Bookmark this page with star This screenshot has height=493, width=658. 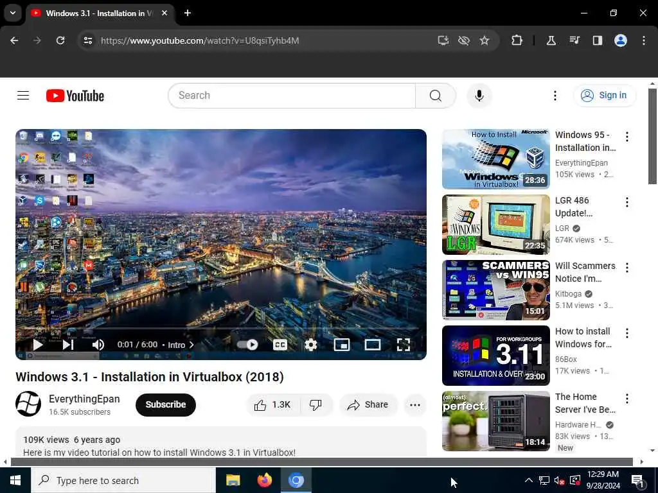pyautogui.click(x=485, y=40)
